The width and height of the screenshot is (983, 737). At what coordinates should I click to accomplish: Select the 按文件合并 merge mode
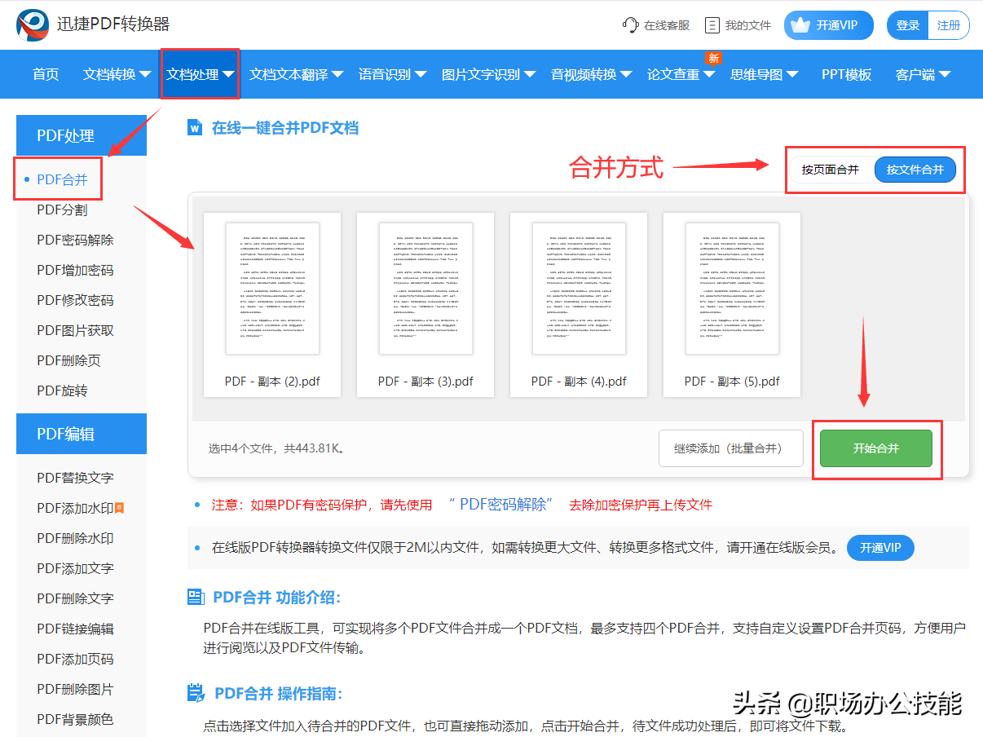point(915,170)
